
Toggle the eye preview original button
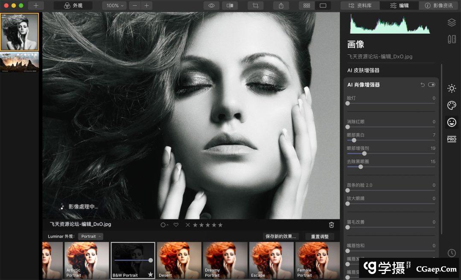(x=211, y=6)
